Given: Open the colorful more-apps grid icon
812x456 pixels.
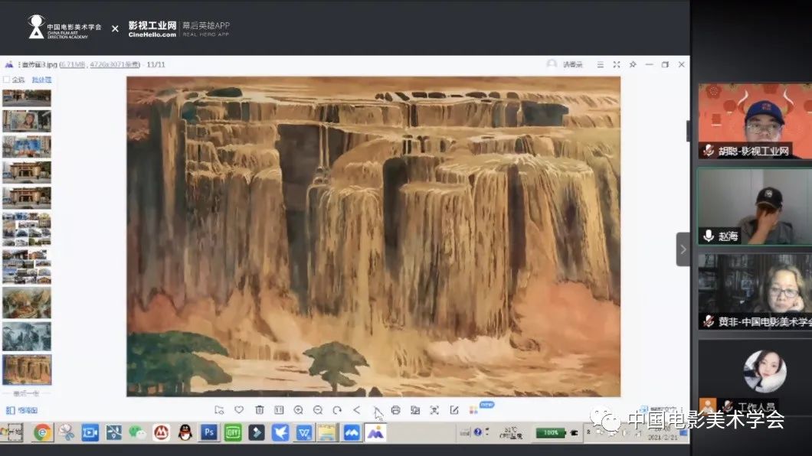Looking at the screenshot, I should click(473, 410).
